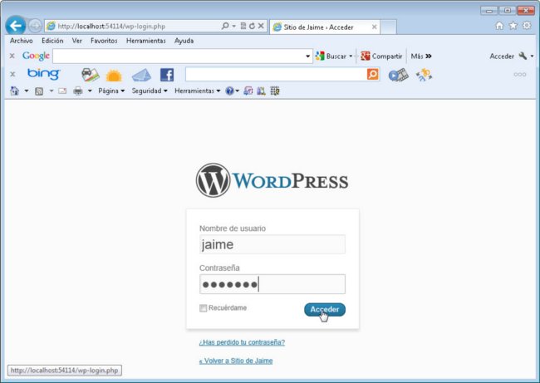Expand the Home icon dropdown arrow
This screenshot has width=540, height=383.
(27, 91)
